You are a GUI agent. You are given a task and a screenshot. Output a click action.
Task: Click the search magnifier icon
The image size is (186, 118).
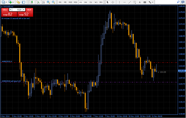tap(178, 2)
